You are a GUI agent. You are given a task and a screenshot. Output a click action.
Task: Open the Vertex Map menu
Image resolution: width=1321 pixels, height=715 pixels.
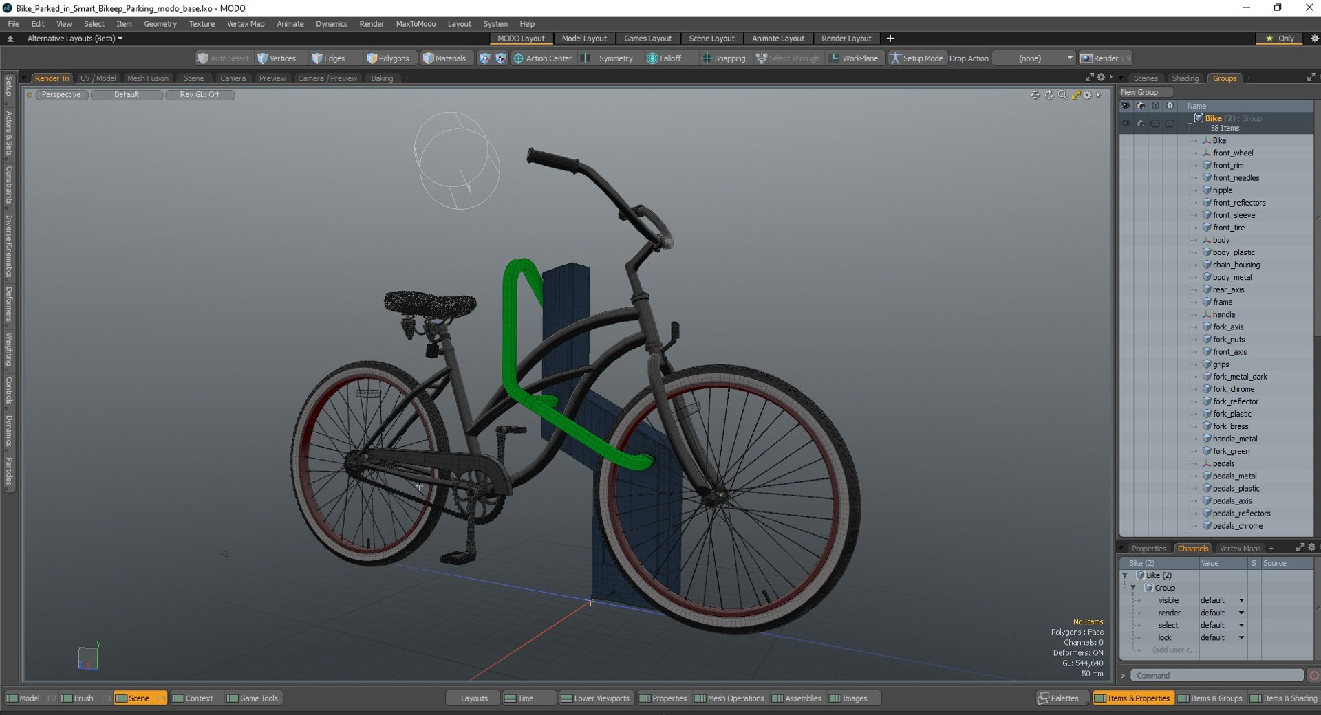pos(246,23)
